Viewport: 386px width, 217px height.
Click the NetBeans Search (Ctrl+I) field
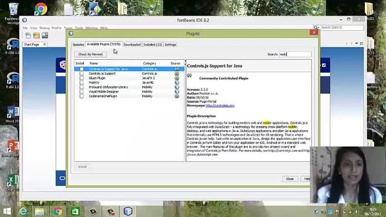(x=342, y=28)
